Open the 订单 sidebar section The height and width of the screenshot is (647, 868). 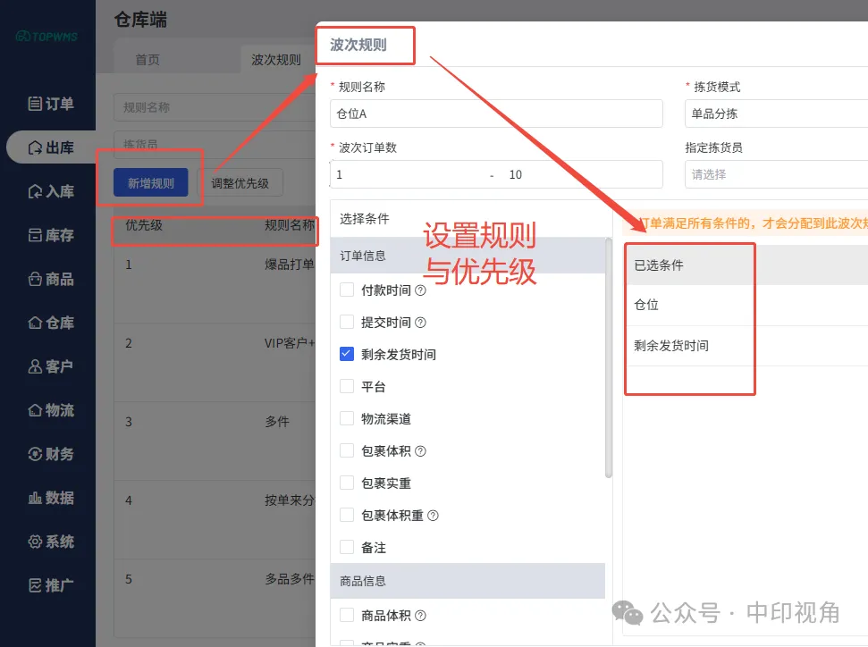pyautogui.click(x=50, y=104)
